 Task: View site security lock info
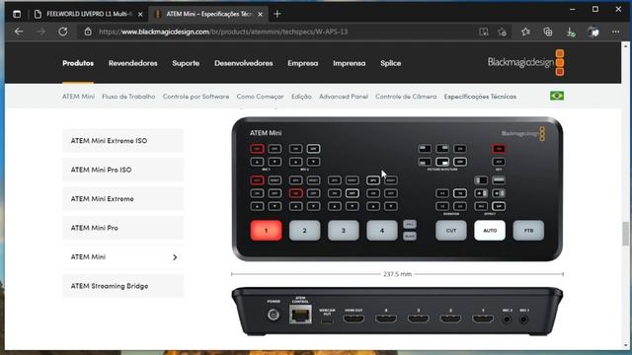pyautogui.click(x=88, y=32)
